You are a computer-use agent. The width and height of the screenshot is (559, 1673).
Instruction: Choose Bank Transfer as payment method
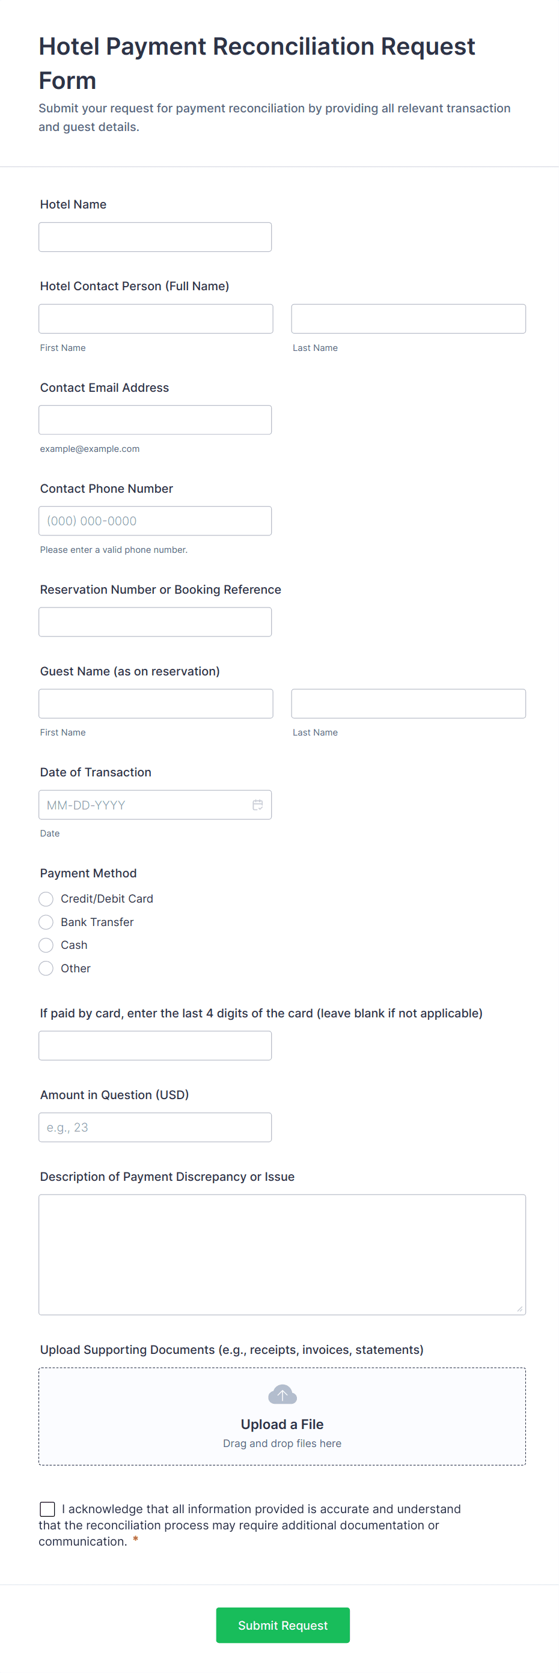coord(46,922)
